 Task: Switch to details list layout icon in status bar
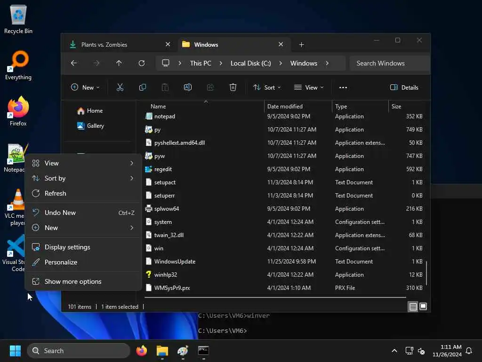pos(413,306)
